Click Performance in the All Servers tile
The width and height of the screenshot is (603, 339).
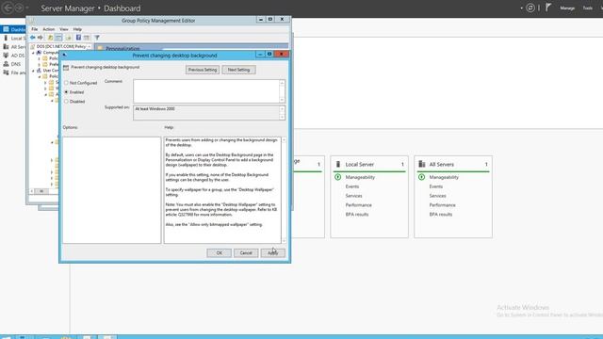[442, 205]
